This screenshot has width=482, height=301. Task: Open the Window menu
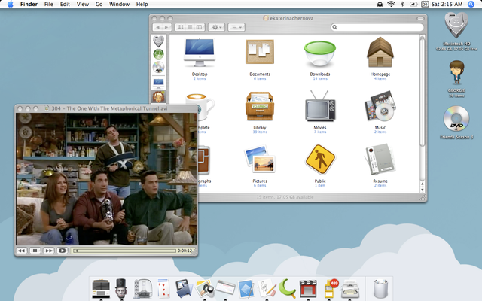[119, 4]
